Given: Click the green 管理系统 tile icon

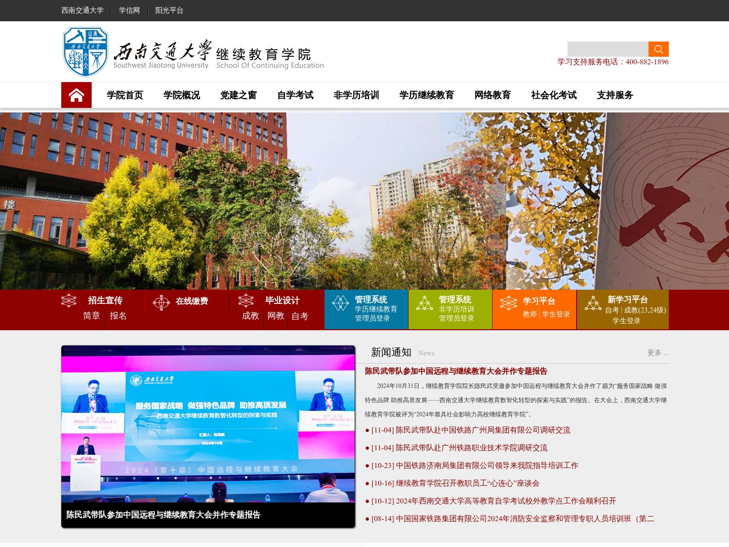Looking at the screenshot, I should pyautogui.click(x=424, y=303).
